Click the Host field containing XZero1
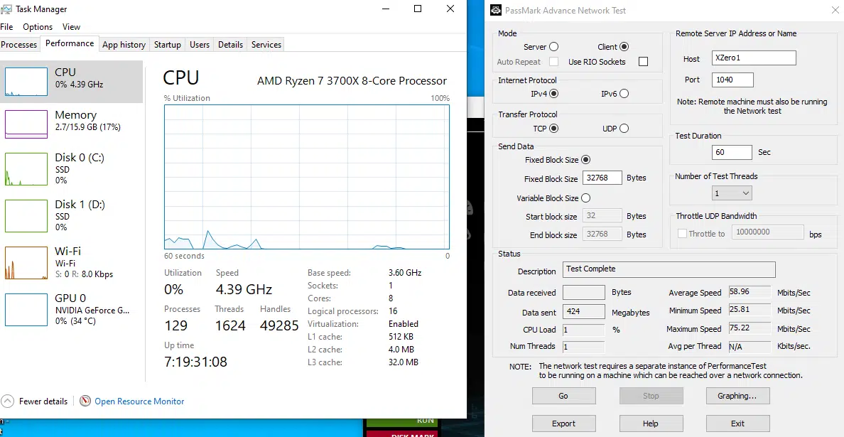 pyautogui.click(x=754, y=58)
